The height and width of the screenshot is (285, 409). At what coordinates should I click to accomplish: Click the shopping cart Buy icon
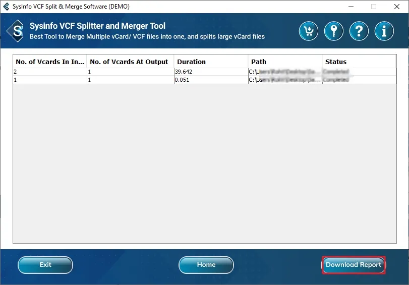pyautogui.click(x=308, y=31)
